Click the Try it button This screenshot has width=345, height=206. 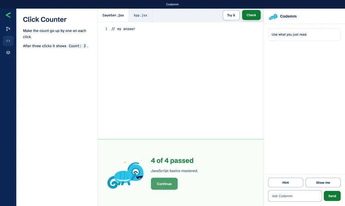[x=231, y=15]
